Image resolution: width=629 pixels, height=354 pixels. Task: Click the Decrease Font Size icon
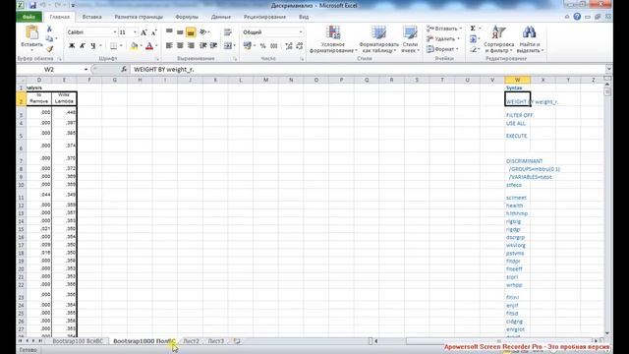pos(153,32)
